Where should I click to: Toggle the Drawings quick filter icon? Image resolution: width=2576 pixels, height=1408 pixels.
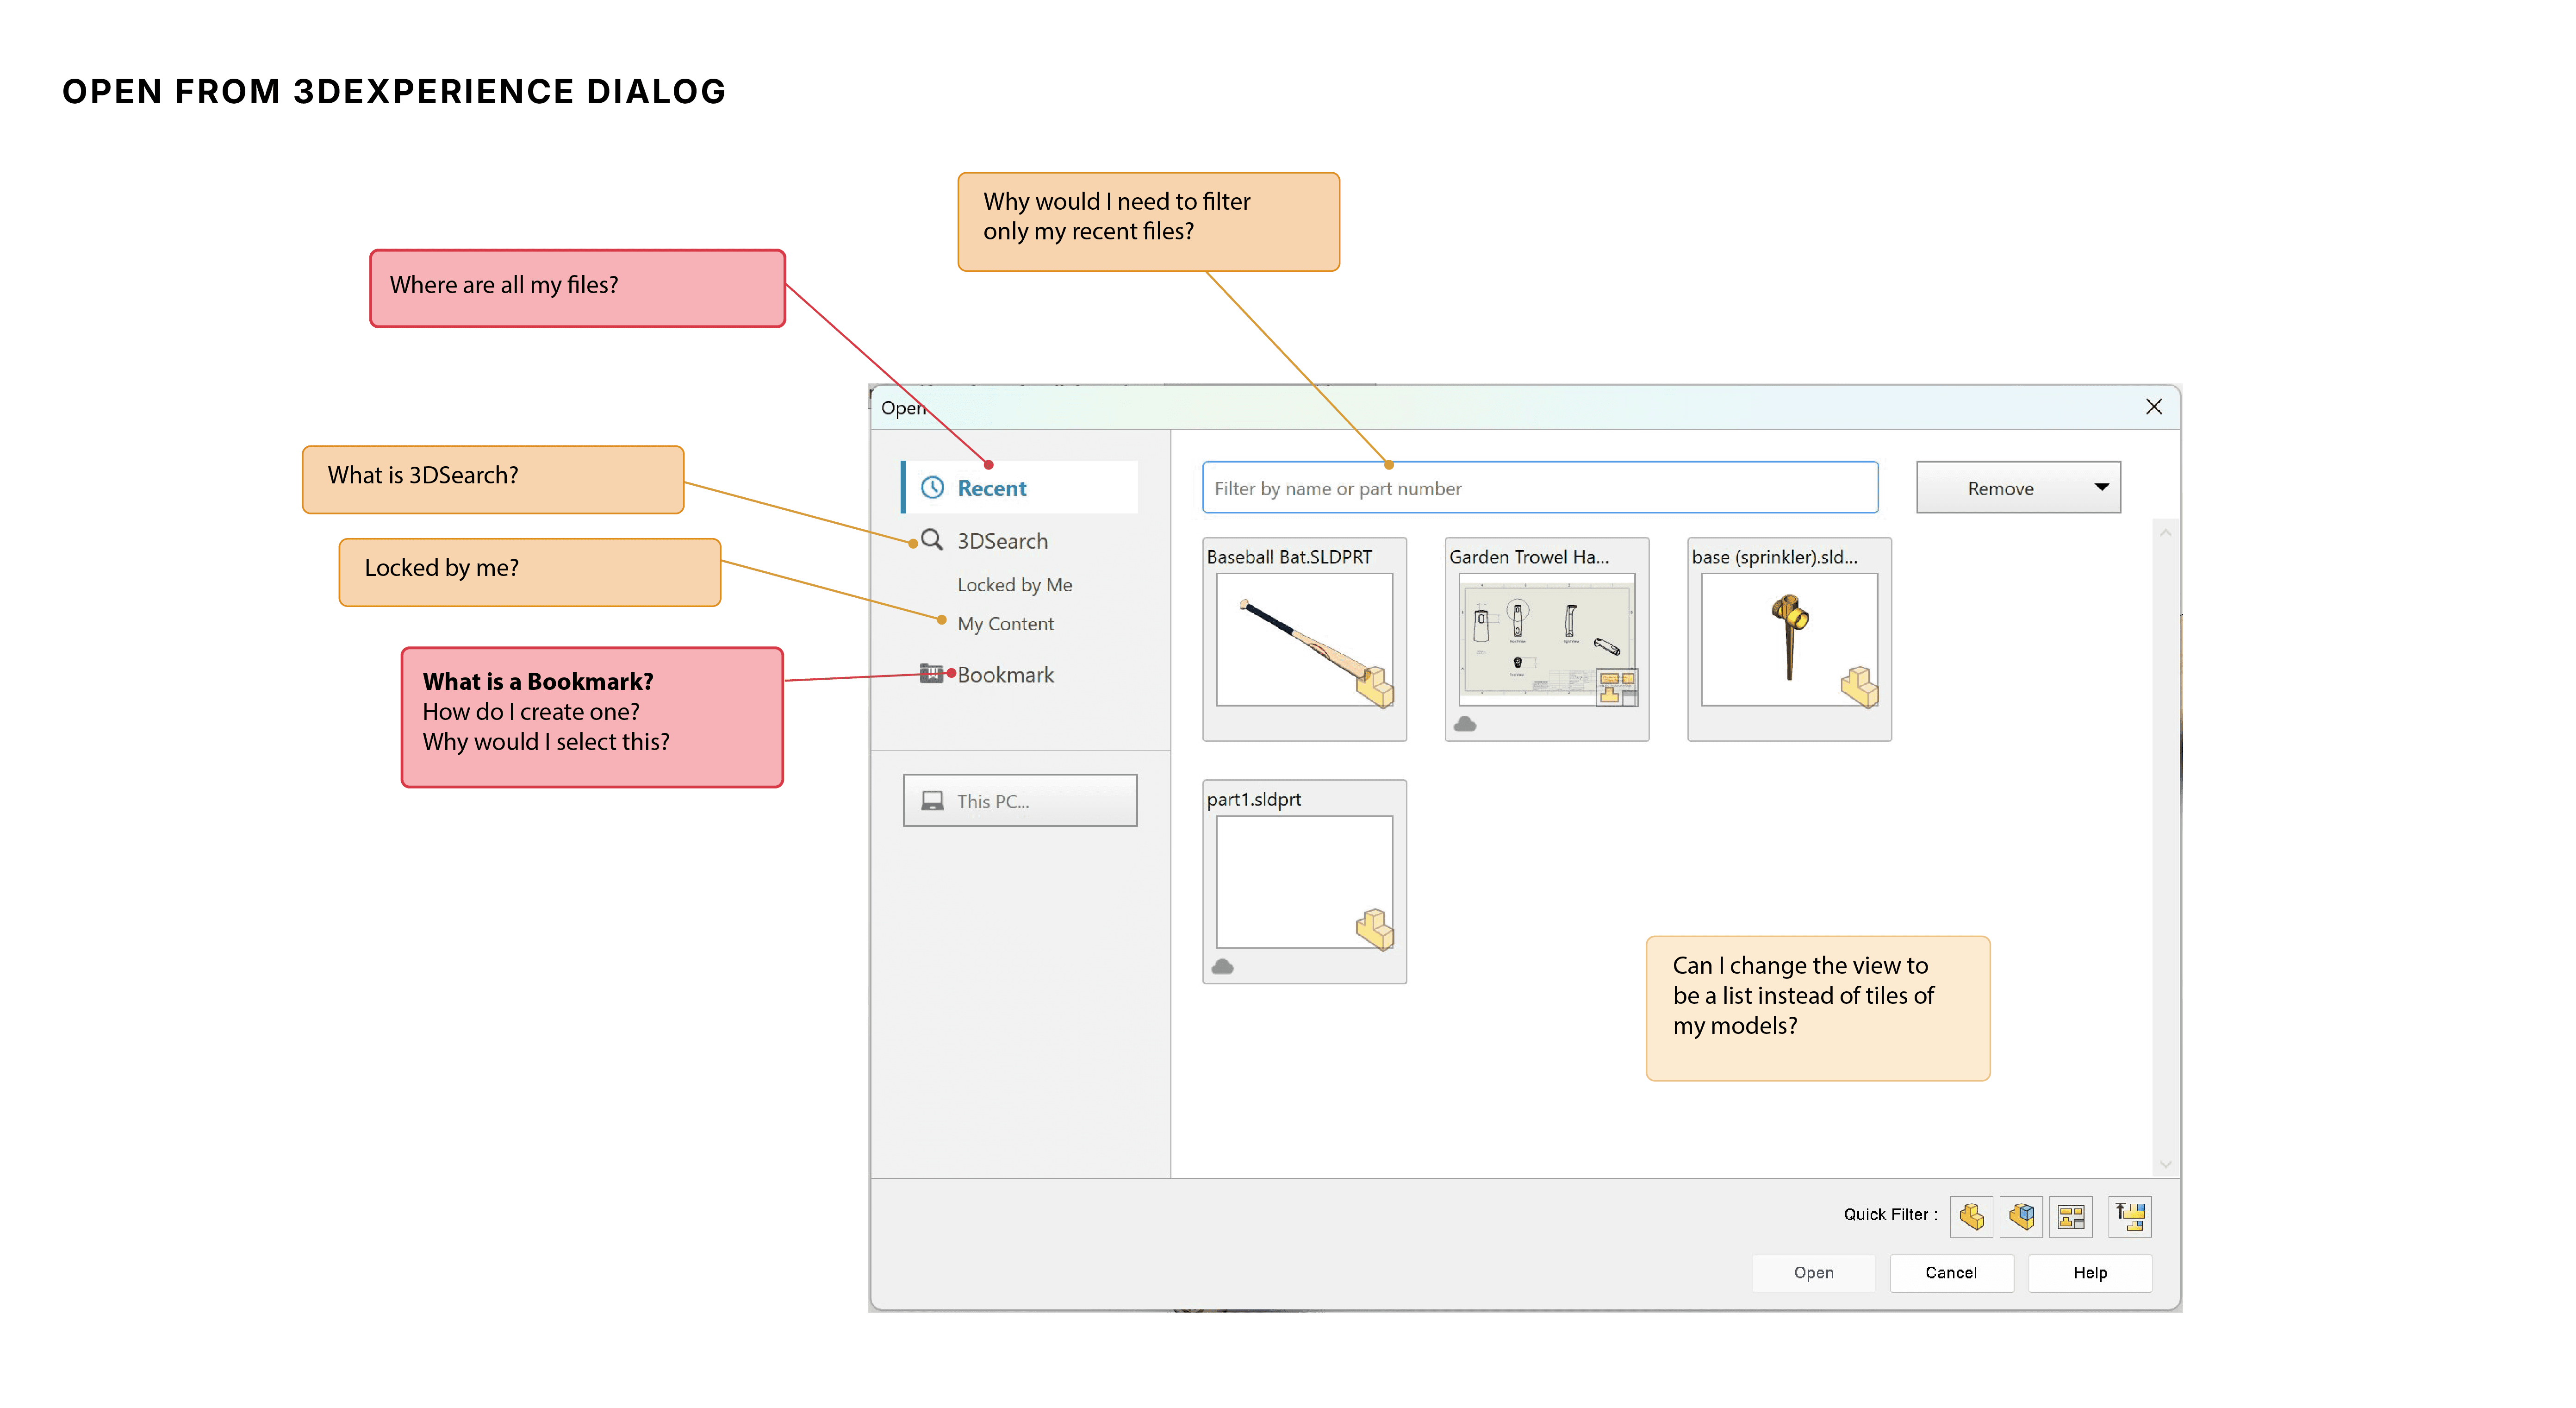point(2071,1217)
